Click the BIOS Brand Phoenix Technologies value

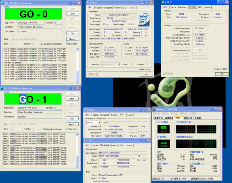tap(123, 175)
